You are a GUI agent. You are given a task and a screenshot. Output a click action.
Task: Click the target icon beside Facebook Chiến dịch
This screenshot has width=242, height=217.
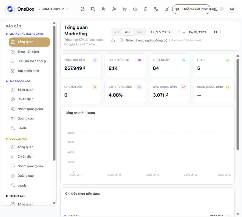coord(13,99)
